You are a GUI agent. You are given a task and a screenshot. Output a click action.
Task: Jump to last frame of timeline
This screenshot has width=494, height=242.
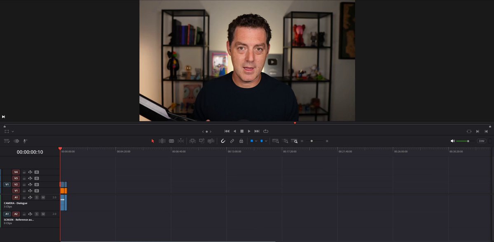click(x=257, y=131)
